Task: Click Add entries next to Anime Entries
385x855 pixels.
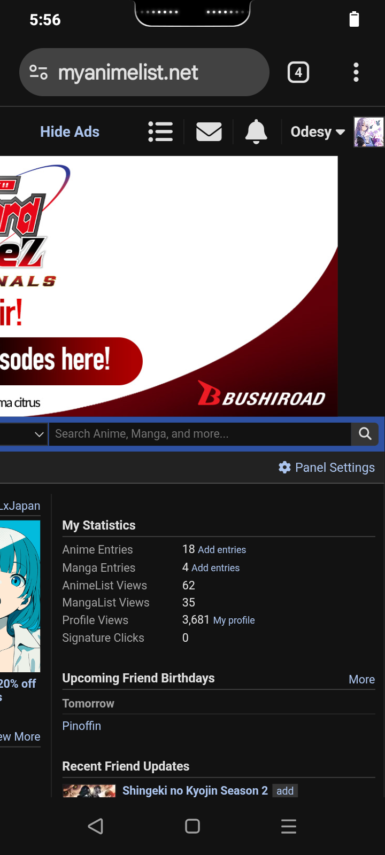Action: [222, 550]
